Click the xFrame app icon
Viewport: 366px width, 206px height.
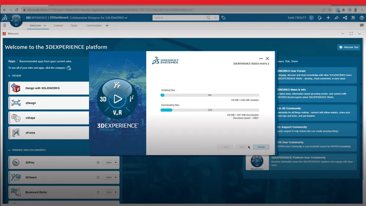(x=16, y=133)
